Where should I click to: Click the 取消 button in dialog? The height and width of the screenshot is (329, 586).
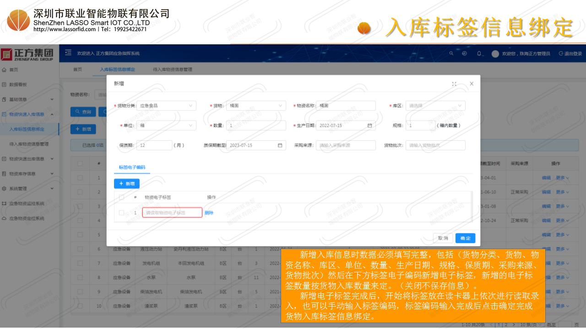coord(443,238)
